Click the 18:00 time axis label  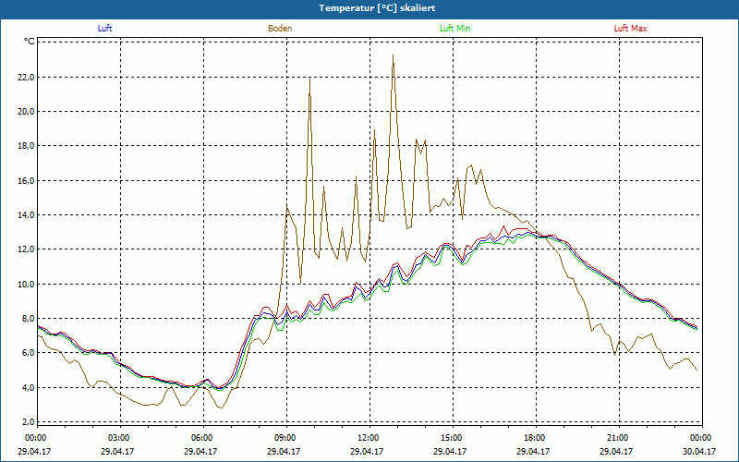point(537,438)
